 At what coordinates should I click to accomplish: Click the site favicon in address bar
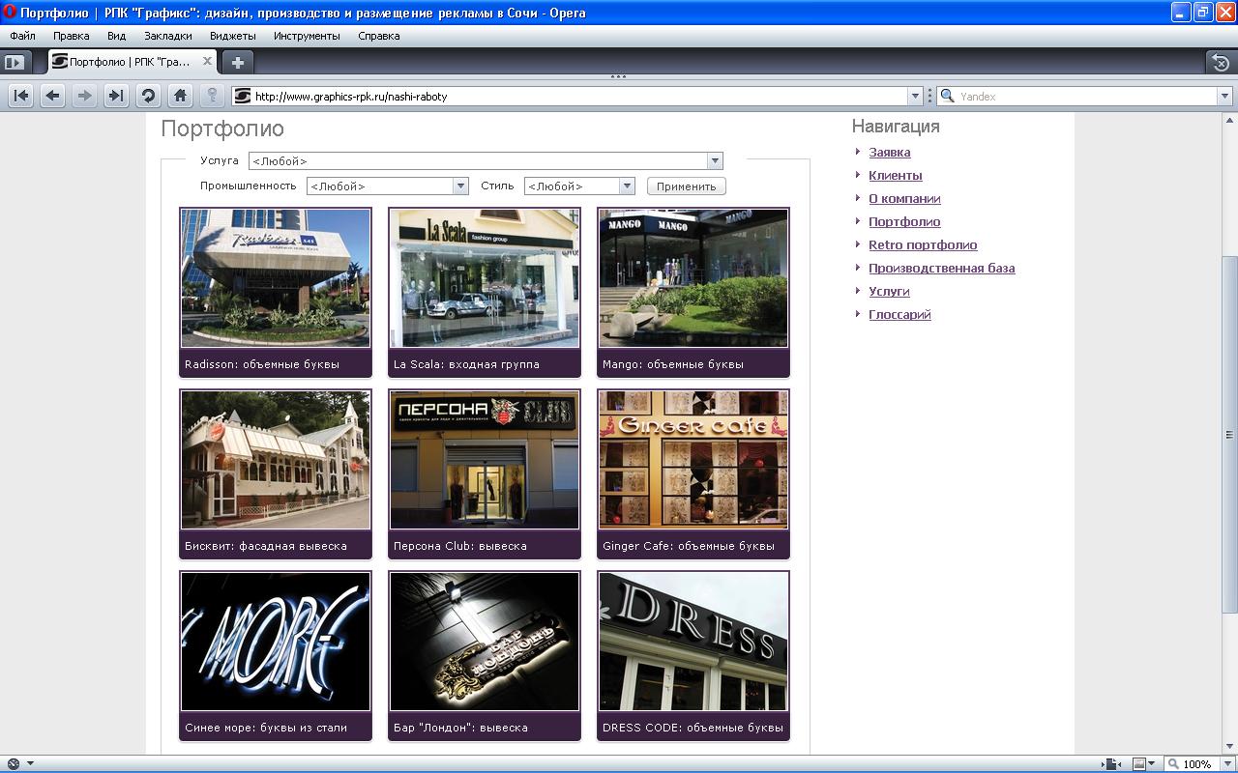[x=243, y=96]
